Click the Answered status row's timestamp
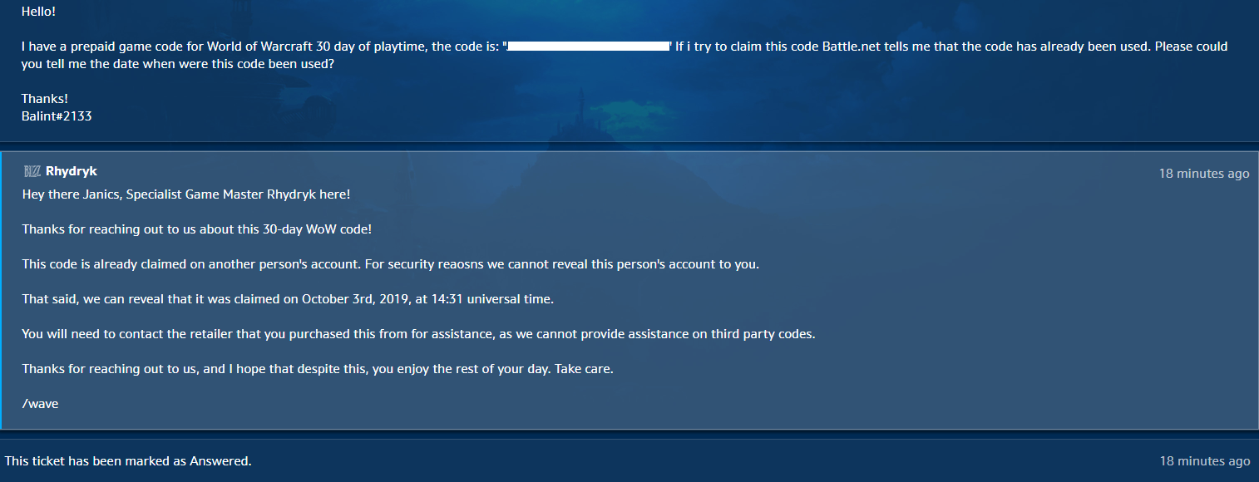This screenshot has width=1259, height=482. (x=1204, y=461)
